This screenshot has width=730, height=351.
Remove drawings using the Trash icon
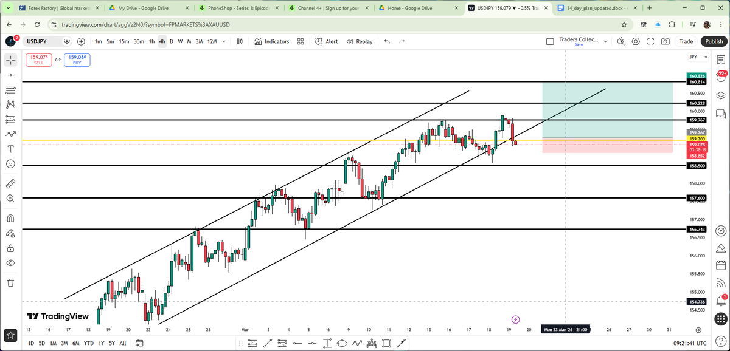pyautogui.click(x=10, y=282)
